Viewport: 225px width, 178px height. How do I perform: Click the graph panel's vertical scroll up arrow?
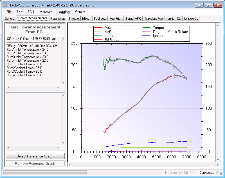click(x=218, y=25)
